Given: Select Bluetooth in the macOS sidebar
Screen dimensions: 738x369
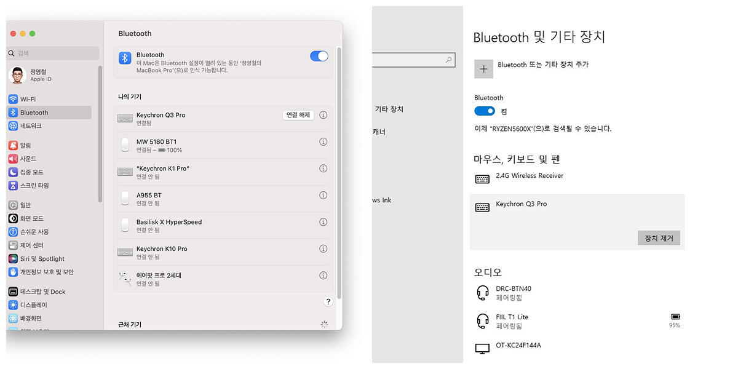Looking at the screenshot, I should [x=49, y=113].
